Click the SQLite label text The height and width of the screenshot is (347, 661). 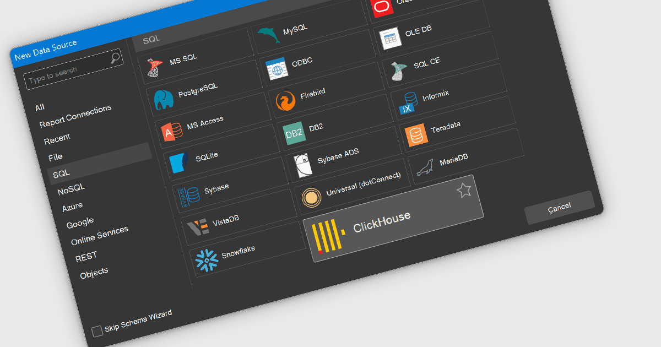[207, 156]
